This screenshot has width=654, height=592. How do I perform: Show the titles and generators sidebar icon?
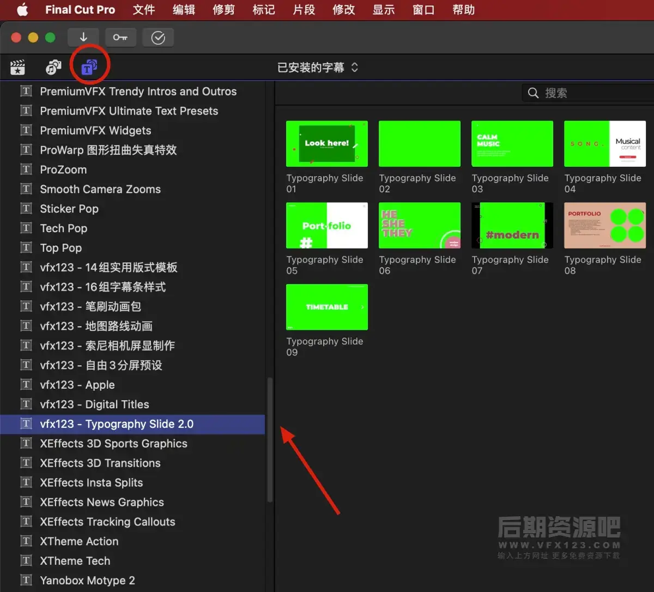pos(89,68)
